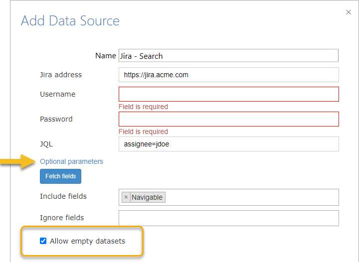
Task: Uncheck the Allow empty datasets checkbox
Action: click(43, 241)
